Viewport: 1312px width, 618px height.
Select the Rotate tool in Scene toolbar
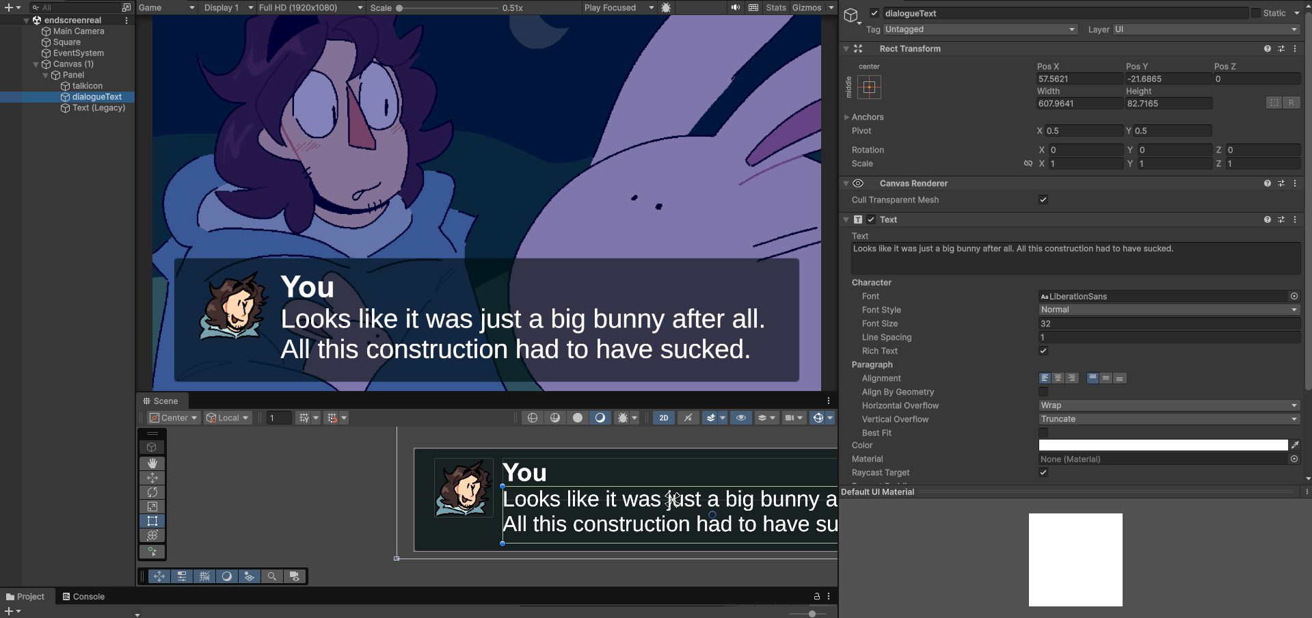click(152, 492)
